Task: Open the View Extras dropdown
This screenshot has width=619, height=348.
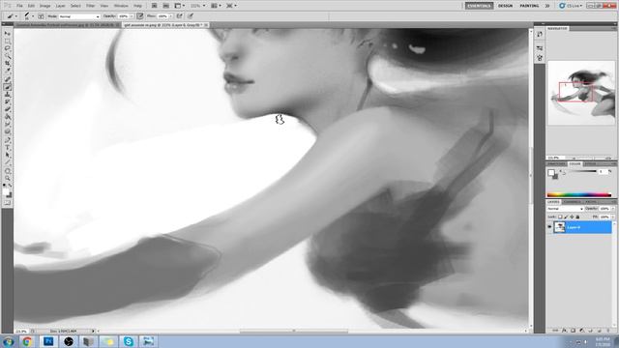Action: click(180, 6)
